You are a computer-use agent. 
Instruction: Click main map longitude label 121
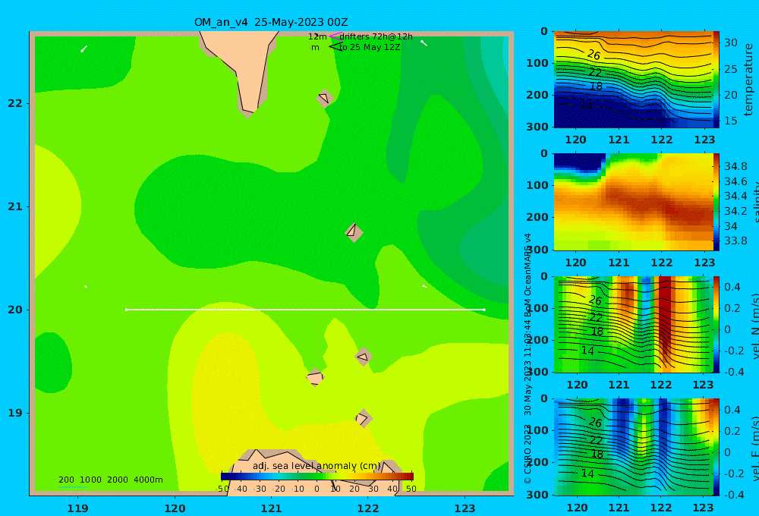click(x=271, y=508)
